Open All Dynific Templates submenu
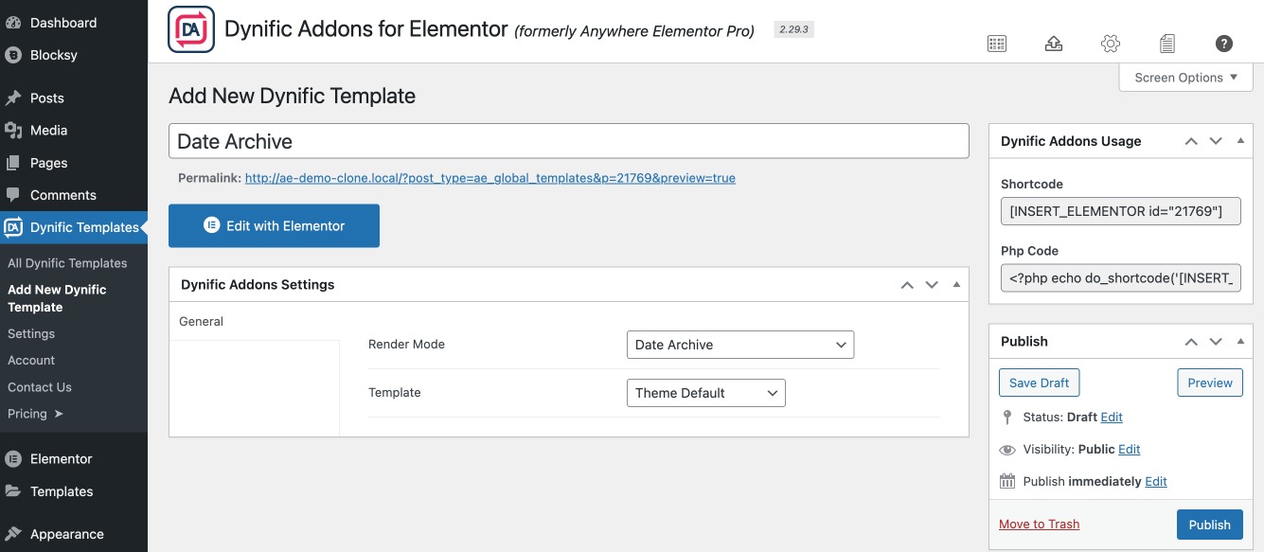 point(67,263)
